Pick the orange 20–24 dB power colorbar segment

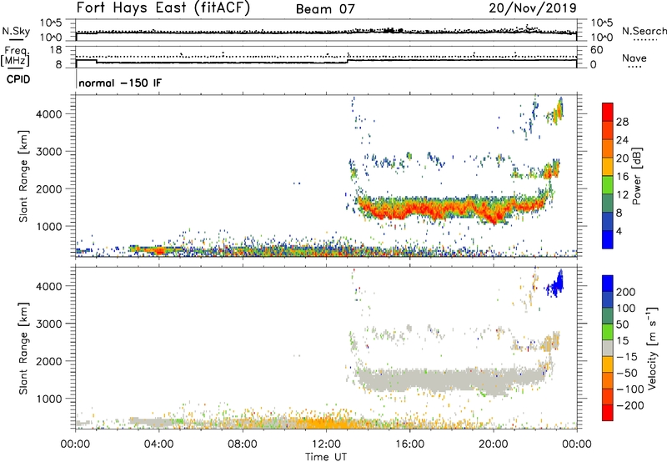(x=608, y=148)
